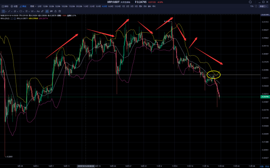Switch to the 15-minute timeframe tab

coord(72,6)
